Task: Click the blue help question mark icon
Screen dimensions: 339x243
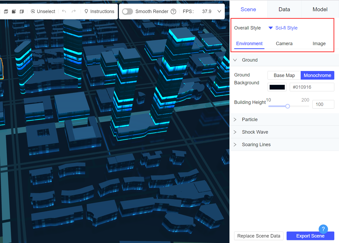Action: tap(323, 229)
